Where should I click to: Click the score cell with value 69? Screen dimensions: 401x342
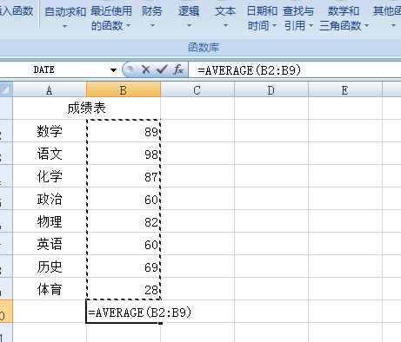click(124, 266)
